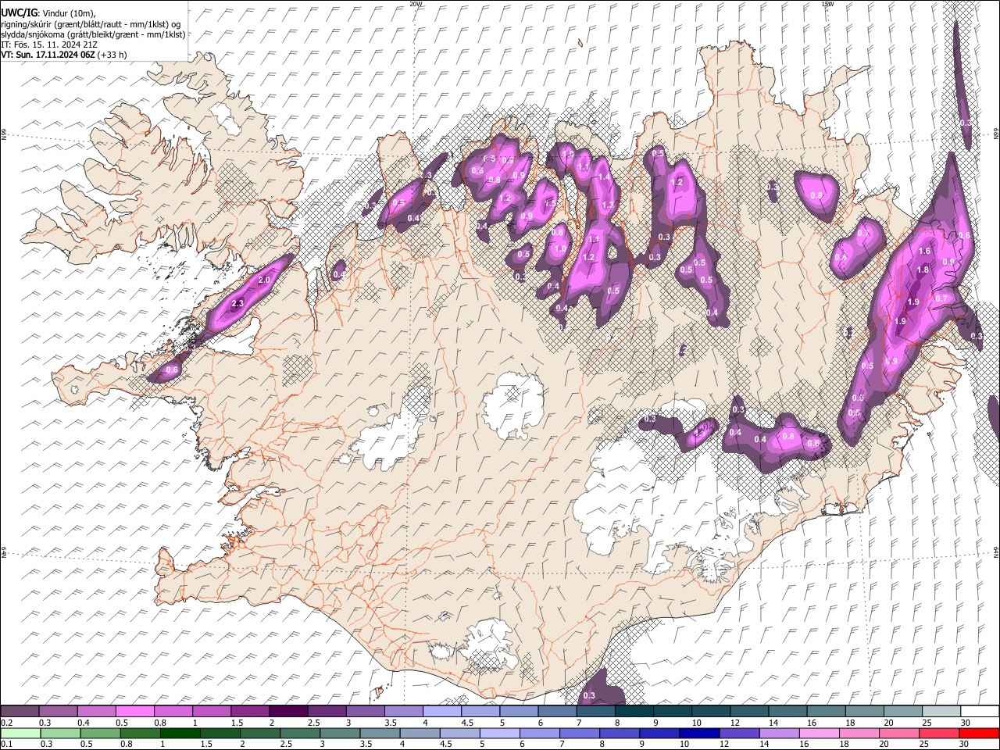Choose the dark blue 10 swatch, lower legend row
Screen dimensions: 1000x750
pyautogui.click(x=699, y=733)
